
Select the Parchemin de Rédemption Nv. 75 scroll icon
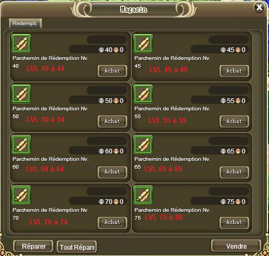click(x=143, y=195)
